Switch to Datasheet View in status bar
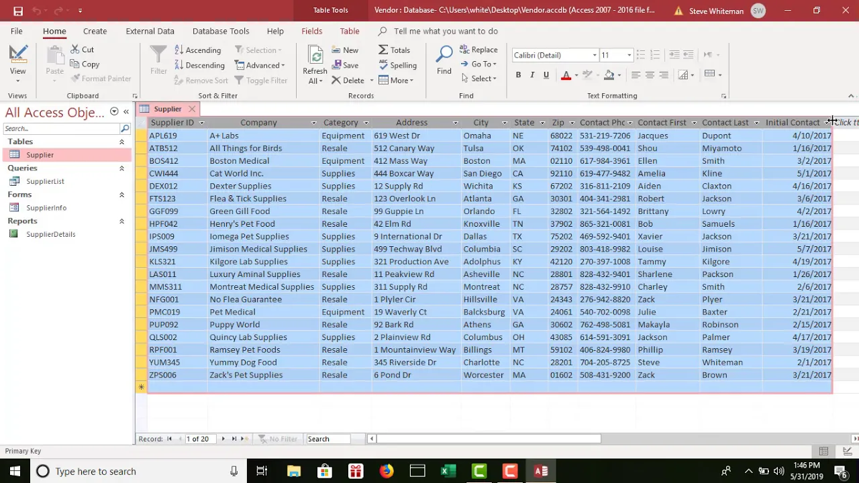This screenshot has width=859, height=483. [x=823, y=451]
